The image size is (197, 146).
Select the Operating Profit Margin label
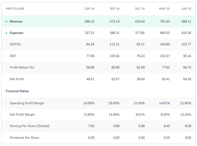click(27, 103)
